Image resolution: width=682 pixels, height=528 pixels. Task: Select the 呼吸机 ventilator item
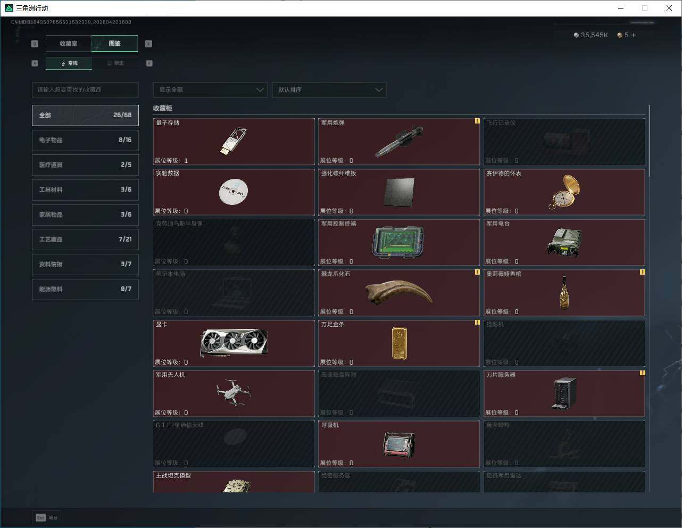[399, 444]
